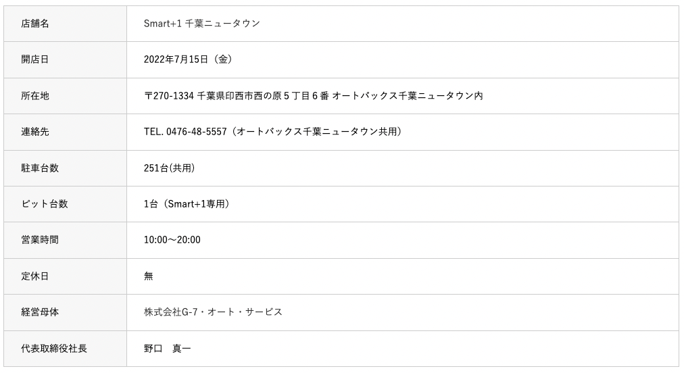Click the telephone number 0476-48-5557
The height and width of the screenshot is (373, 684).
point(196,132)
